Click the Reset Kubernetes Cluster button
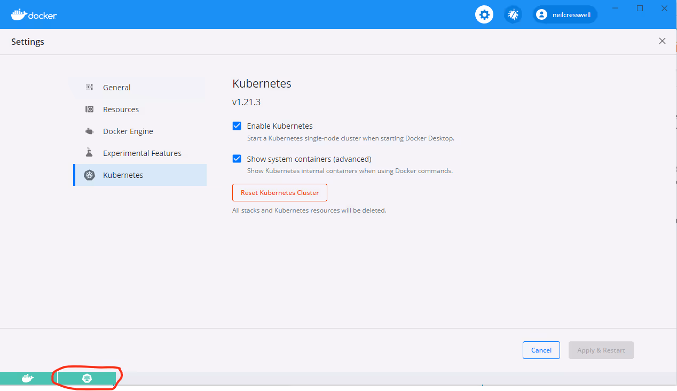Viewport: 677px width, 391px height. (280, 193)
